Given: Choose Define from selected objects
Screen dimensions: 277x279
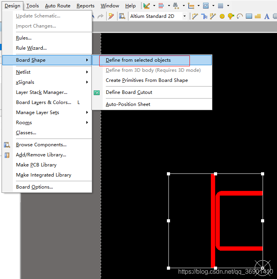Looking at the screenshot, I should pos(138,60).
